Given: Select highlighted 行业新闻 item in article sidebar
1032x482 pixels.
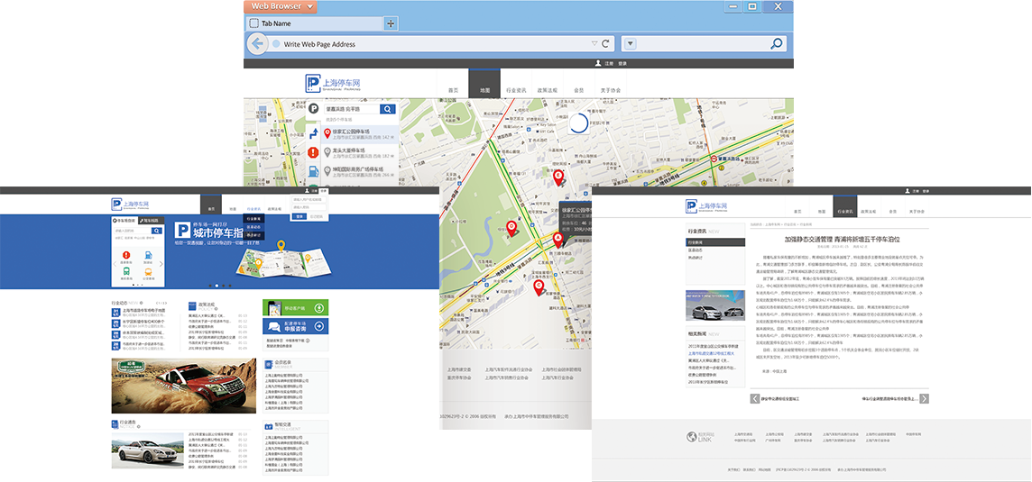Looking at the screenshot, I should click(715, 242).
